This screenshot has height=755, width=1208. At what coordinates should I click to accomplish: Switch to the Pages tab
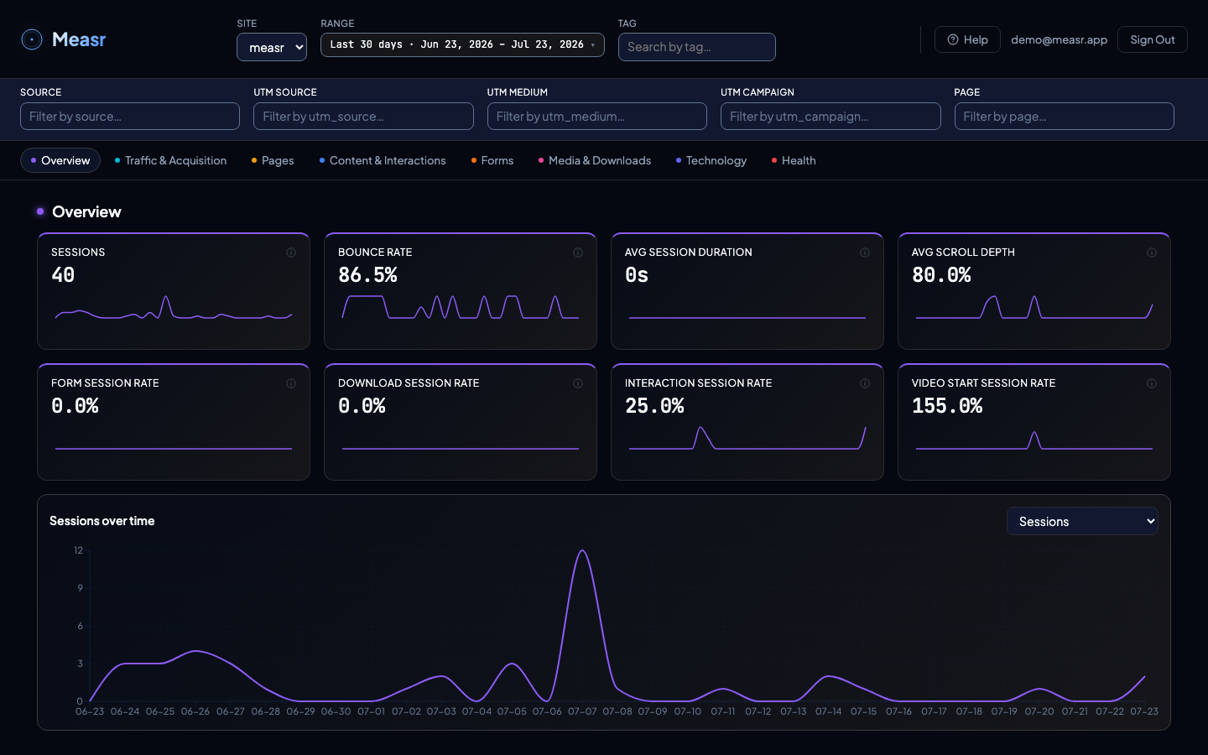point(273,160)
